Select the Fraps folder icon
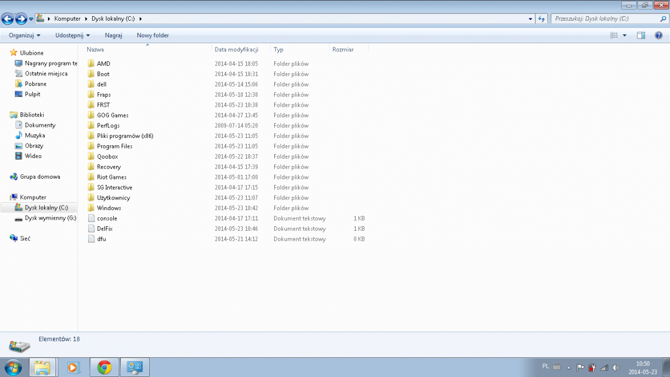 click(92, 94)
